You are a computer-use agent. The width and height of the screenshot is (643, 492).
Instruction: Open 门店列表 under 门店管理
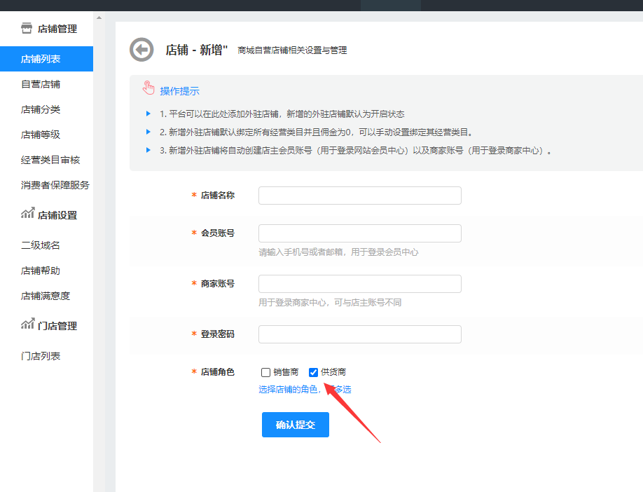pos(41,356)
